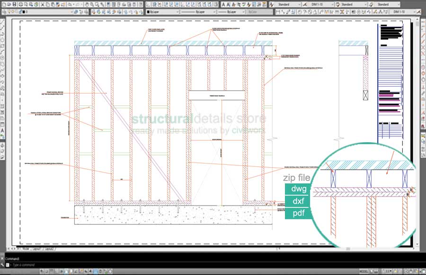Click the Save icon in top toolbar
This screenshot has width=426, height=275.
pyautogui.click(x=15, y=4)
